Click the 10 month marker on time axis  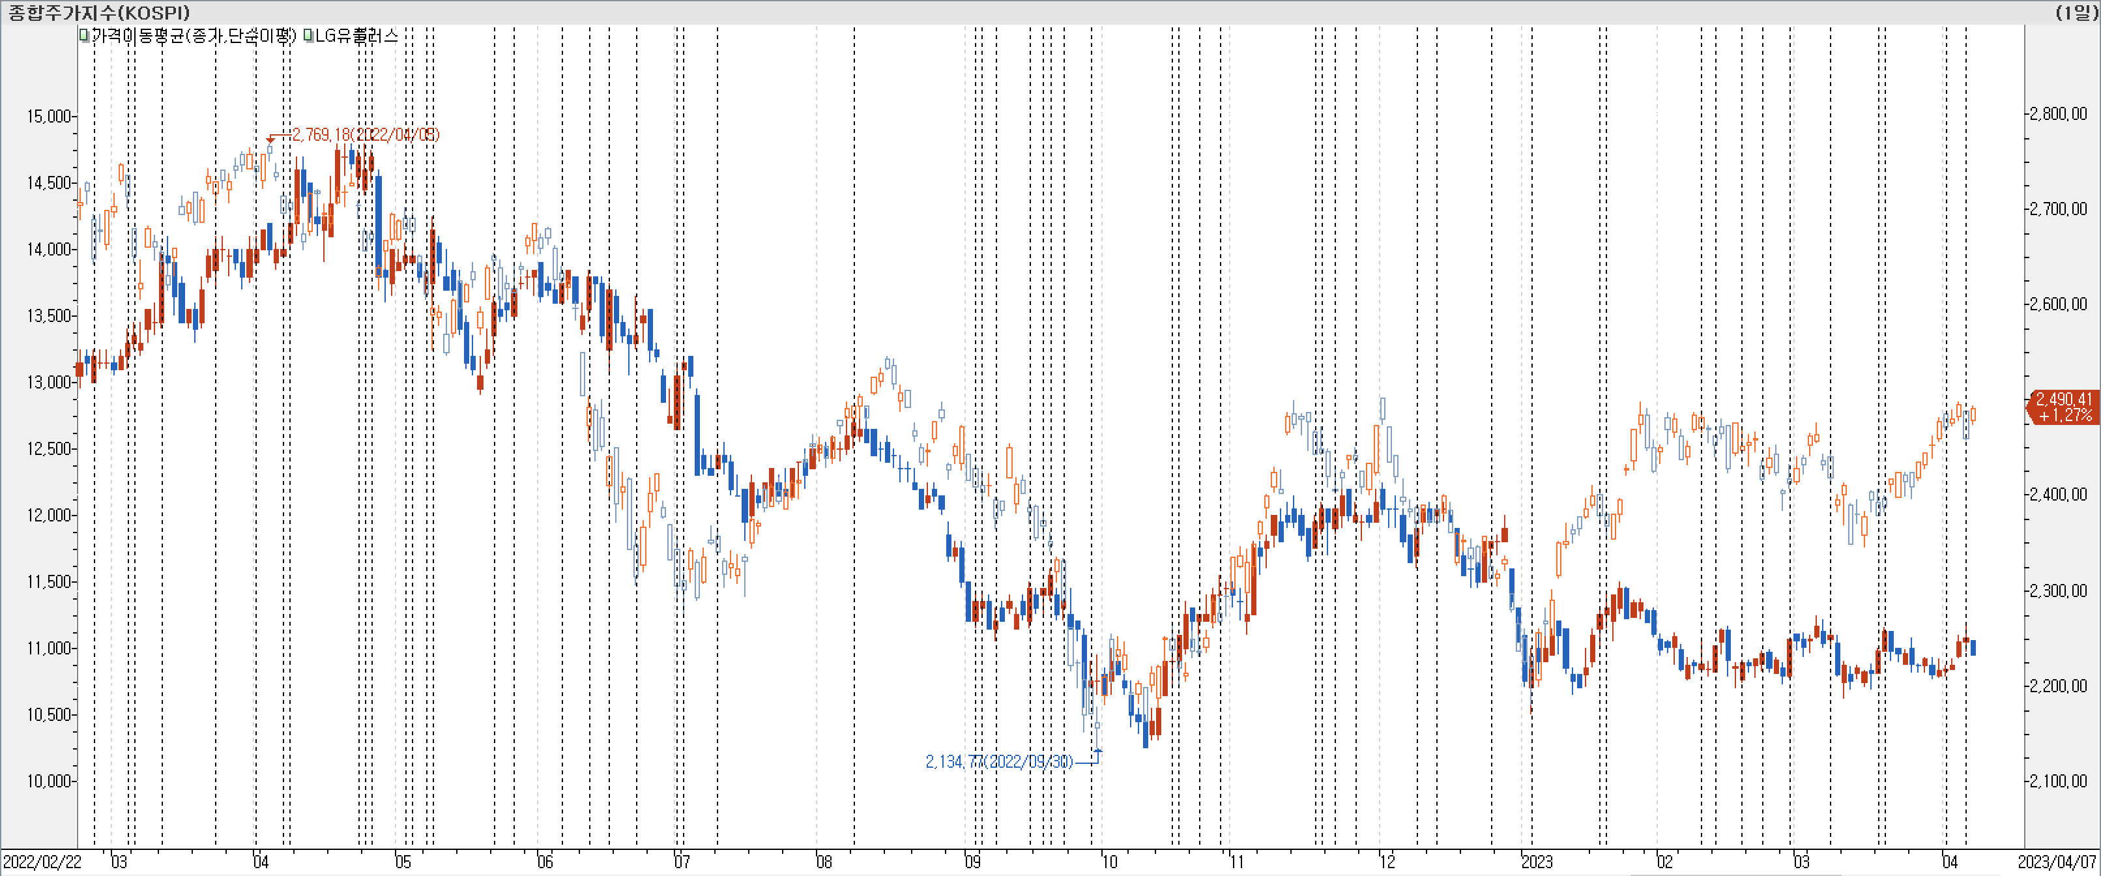coord(1109,862)
